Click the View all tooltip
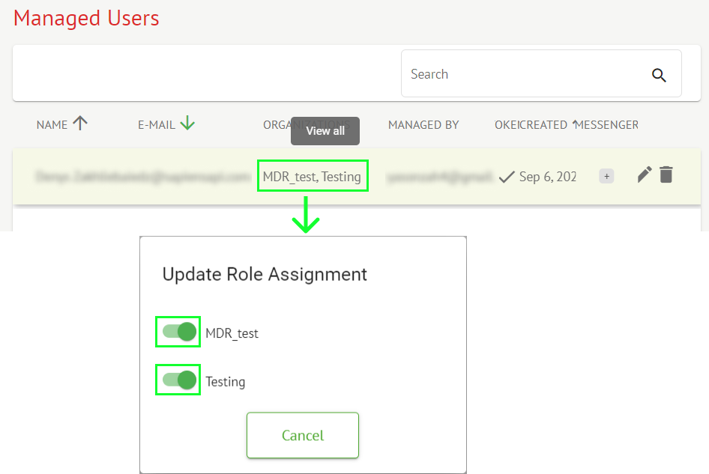This screenshot has height=474, width=709. point(325,131)
